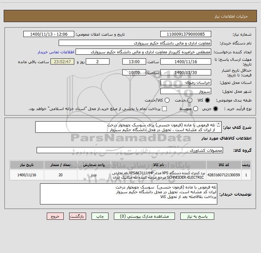Click the 23:52:47 remaining time field
This screenshot has width=261, height=253.
[x=62, y=61]
